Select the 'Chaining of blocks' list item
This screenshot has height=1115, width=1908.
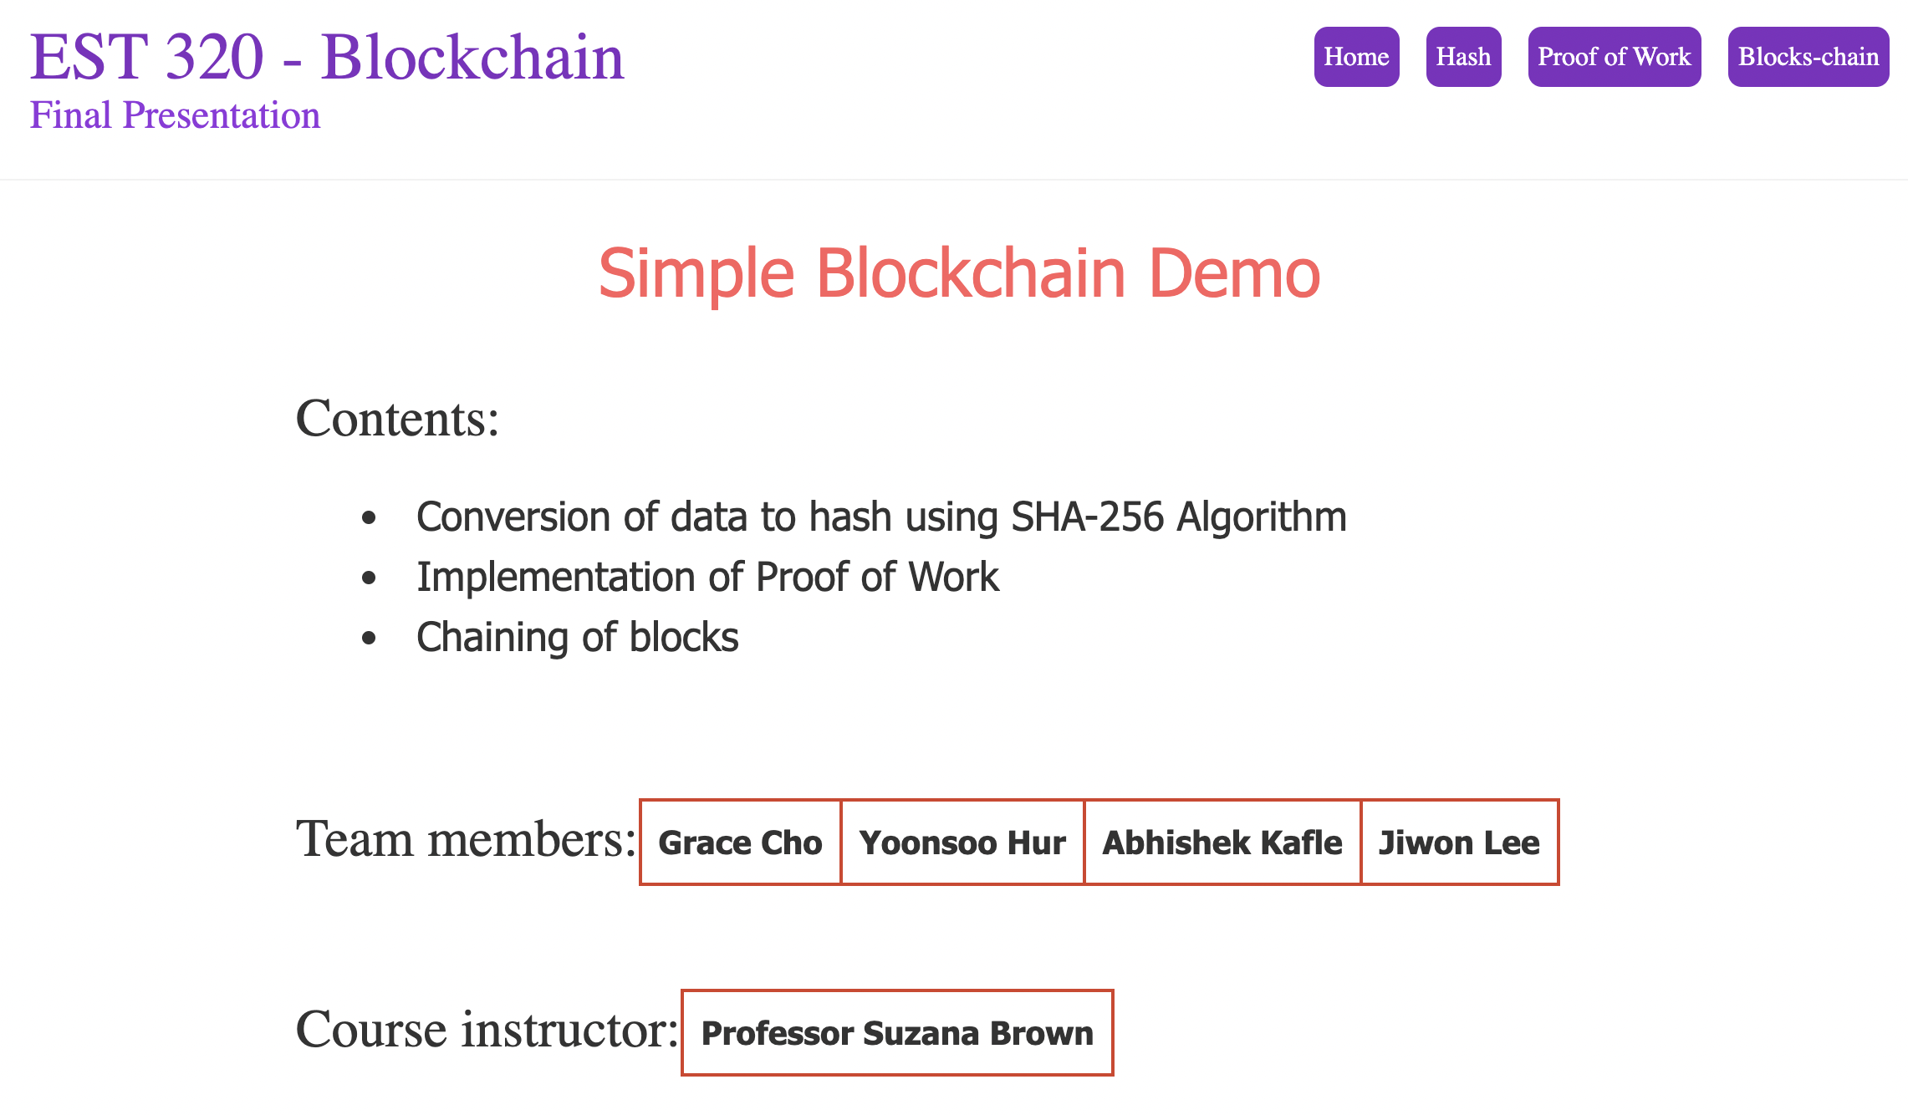pyautogui.click(x=577, y=637)
